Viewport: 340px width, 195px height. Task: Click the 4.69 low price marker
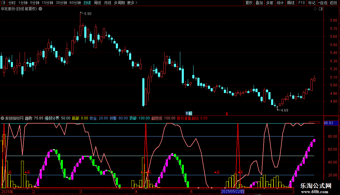284,110
